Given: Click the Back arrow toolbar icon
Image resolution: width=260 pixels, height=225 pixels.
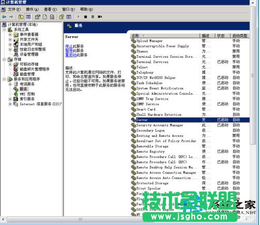Looking at the screenshot, I should [4, 17].
